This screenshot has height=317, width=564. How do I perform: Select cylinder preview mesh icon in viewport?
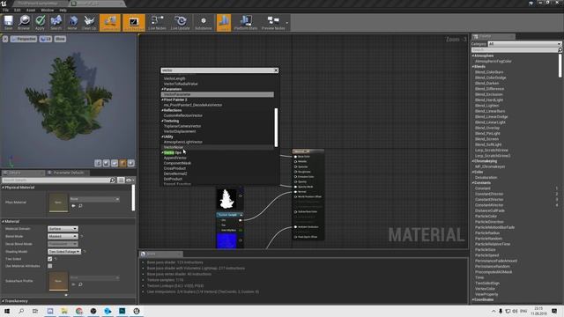pos(98,163)
